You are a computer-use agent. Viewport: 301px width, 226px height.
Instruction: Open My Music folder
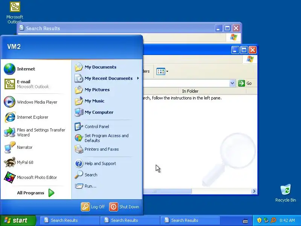pos(107,101)
